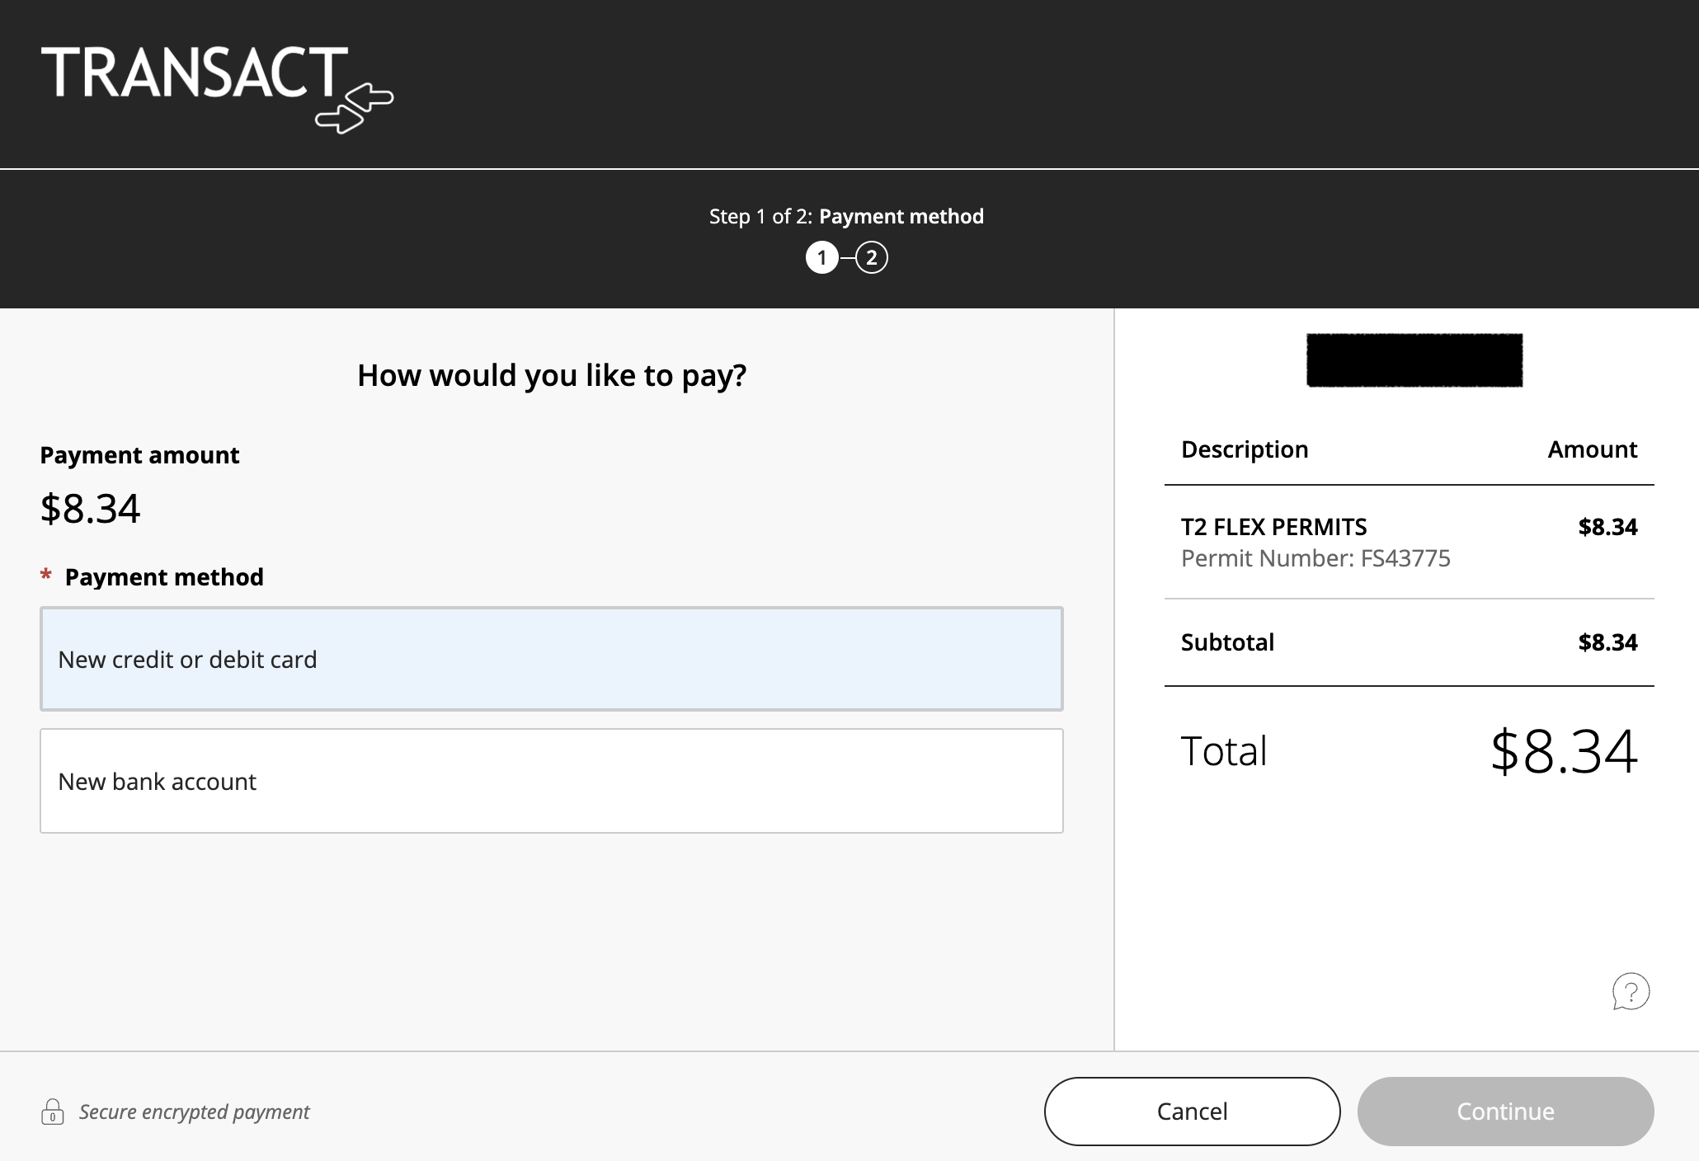Click the Amount column header
1699x1161 pixels.
(1593, 449)
